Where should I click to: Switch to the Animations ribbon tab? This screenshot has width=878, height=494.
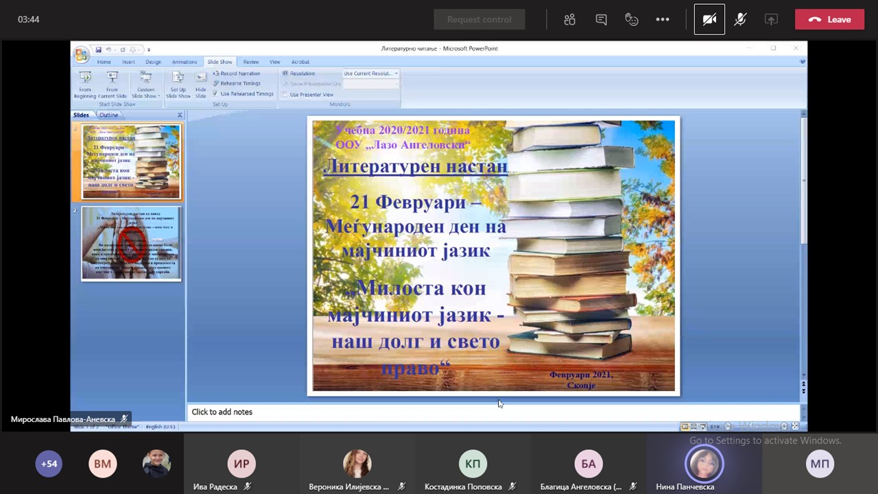coord(184,62)
